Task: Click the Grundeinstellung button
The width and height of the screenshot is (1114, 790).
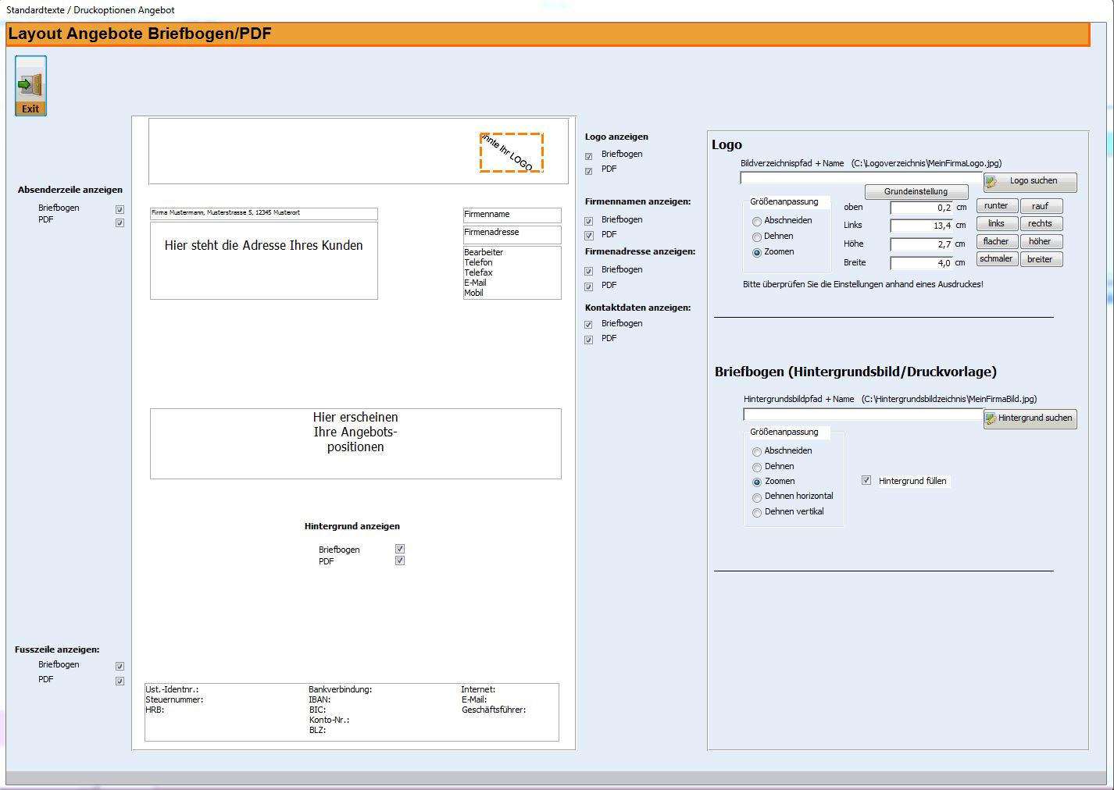Action: pos(916,191)
